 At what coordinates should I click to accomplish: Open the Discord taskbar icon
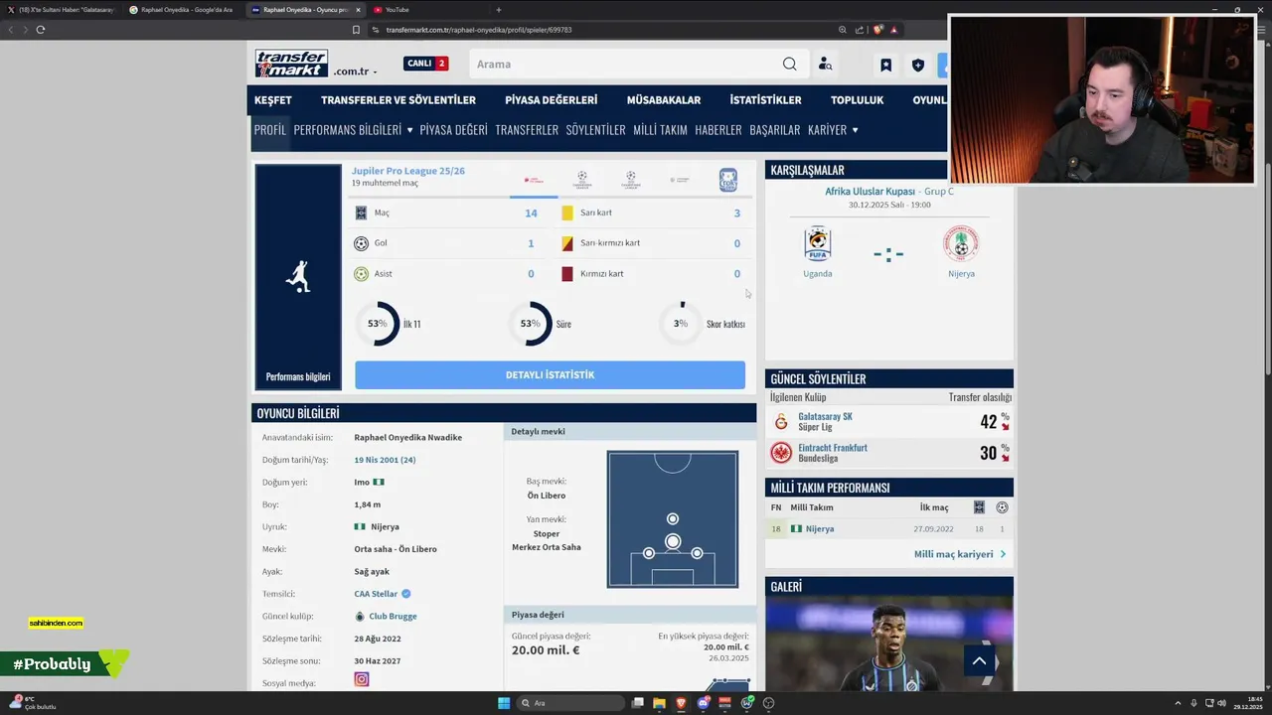click(x=704, y=703)
